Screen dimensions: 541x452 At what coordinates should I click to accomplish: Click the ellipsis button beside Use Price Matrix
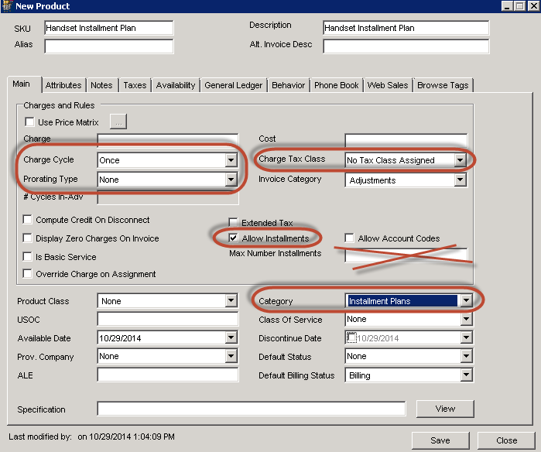pos(118,121)
